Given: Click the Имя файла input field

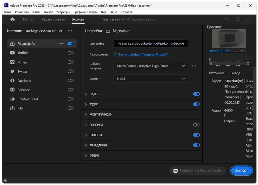Looking at the screenshot, I should 151,43.
